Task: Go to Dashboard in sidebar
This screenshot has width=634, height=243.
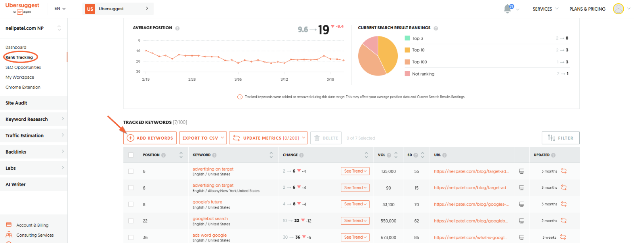Action: [x=16, y=47]
